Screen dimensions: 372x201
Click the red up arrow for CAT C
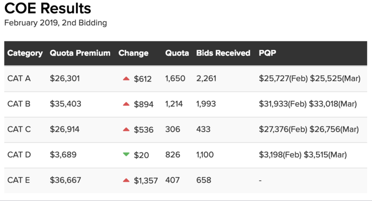(126, 129)
